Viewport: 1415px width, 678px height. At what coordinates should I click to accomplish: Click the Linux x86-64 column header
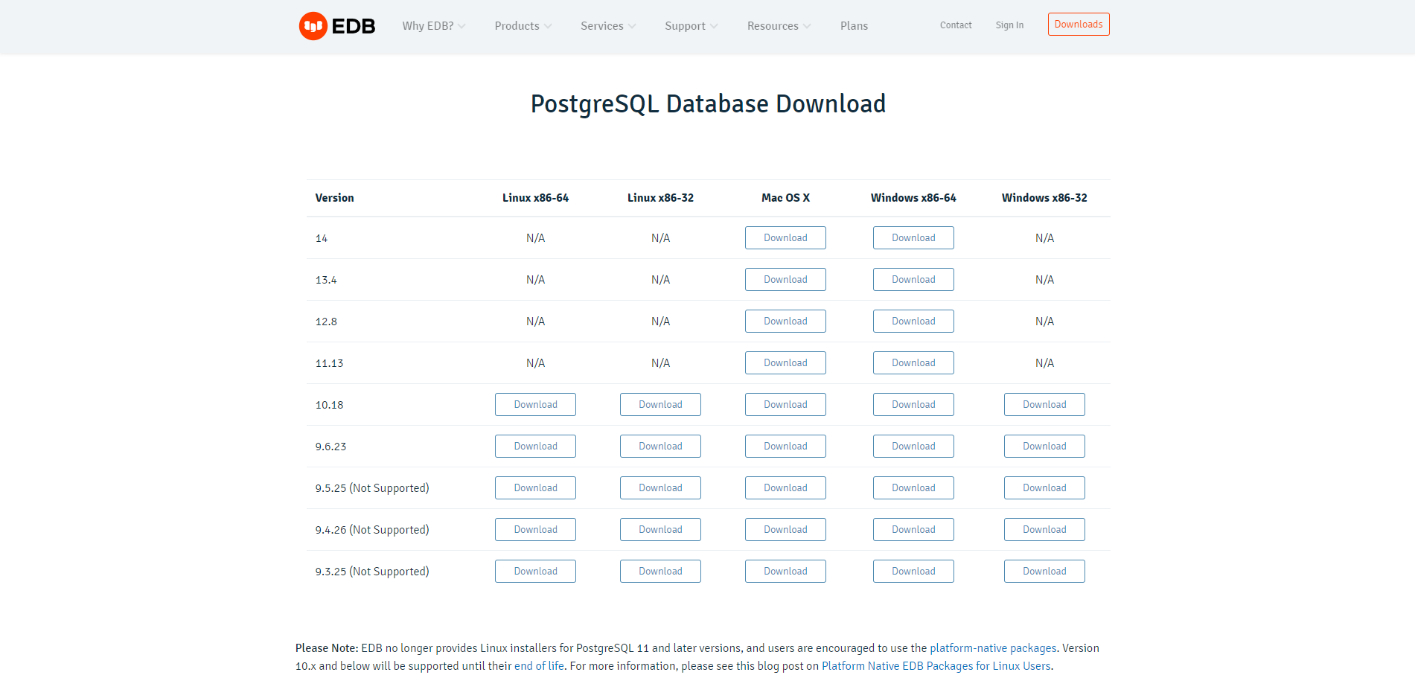[535, 198]
